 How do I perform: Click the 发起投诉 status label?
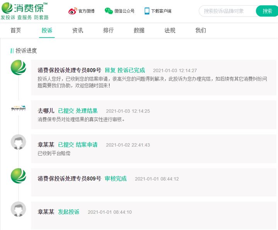69,212
